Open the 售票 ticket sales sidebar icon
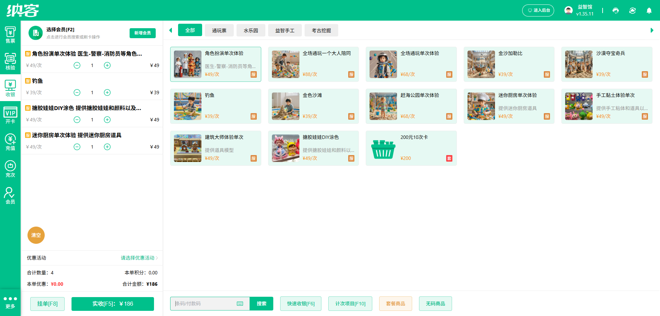This screenshot has height=316, width=660. (x=10, y=35)
